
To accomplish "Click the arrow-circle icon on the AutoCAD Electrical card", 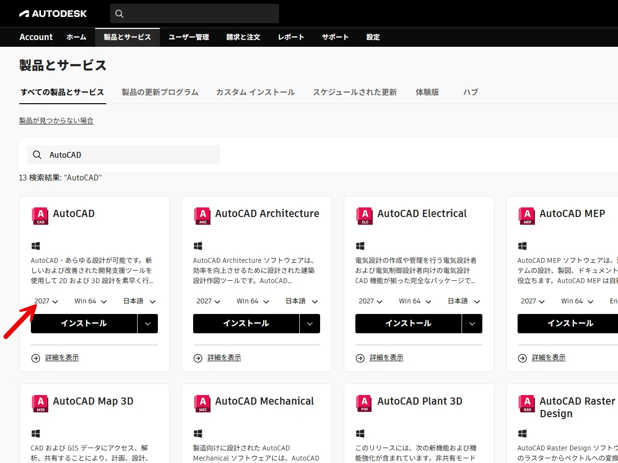I will 360,358.
